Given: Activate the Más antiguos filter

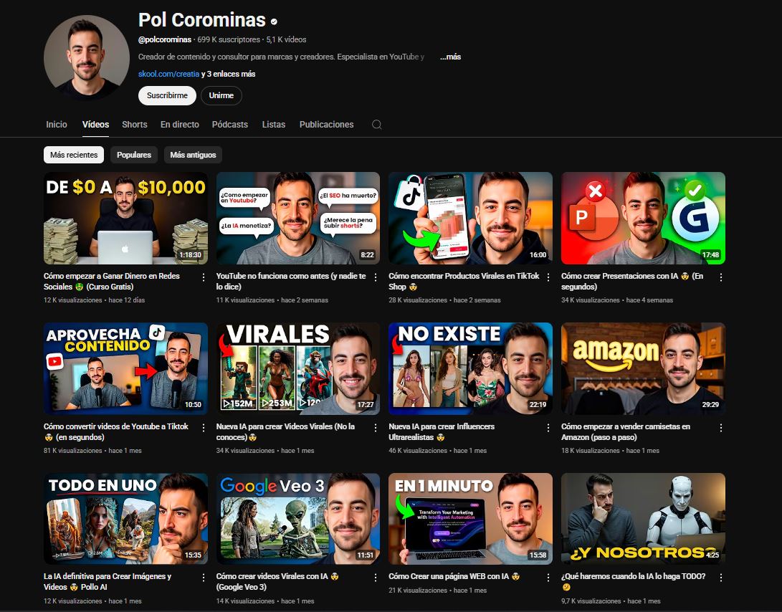Looking at the screenshot, I should [192, 154].
